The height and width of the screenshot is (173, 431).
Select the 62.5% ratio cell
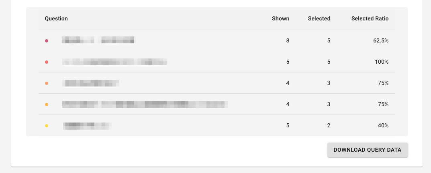point(381,40)
